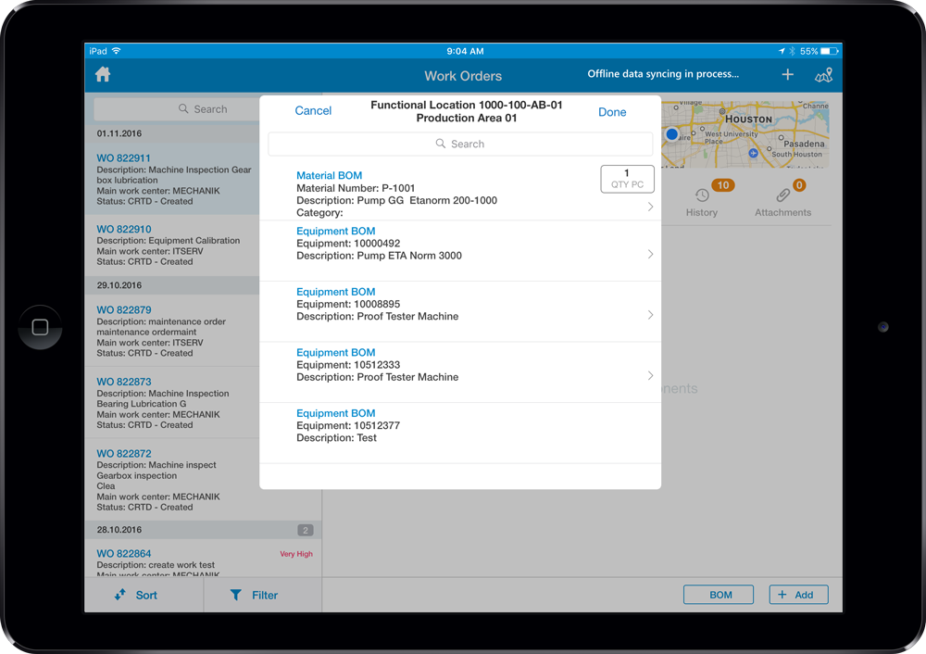This screenshot has height=654, width=926.
Task: Tap the Add button at bottom
Action: [x=798, y=595]
